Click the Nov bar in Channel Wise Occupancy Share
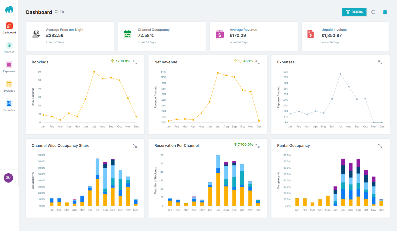This screenshot has height=232, width=397. 128,191
